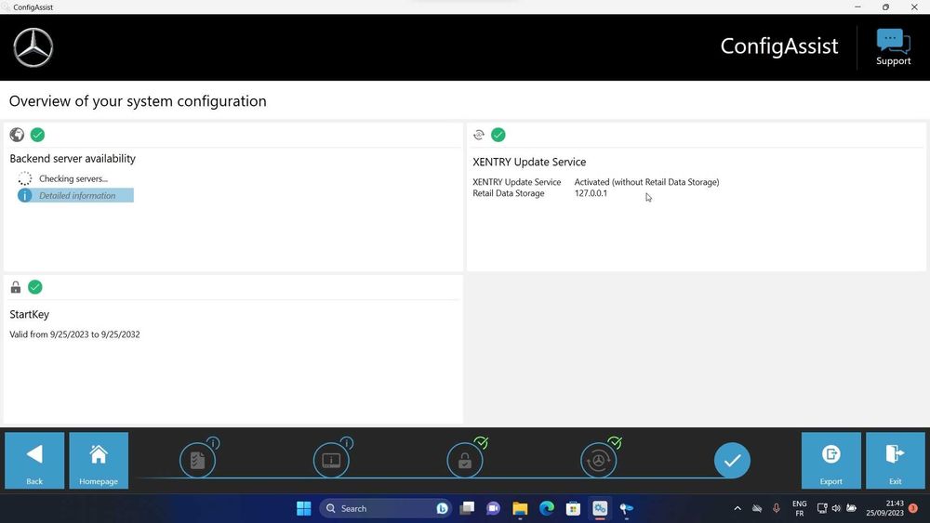The height and width of the screenshot is (523, 930).
Task: Click the Mercedes-Benz star logo
Action: tap(33, 47)
